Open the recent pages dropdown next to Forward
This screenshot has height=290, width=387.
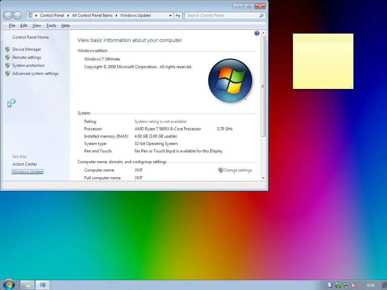click(24, 15)
